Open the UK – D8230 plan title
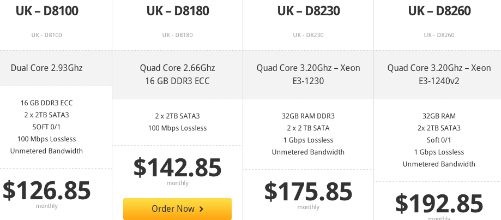The width and height of the screenshot is (501, 220). 308,11
